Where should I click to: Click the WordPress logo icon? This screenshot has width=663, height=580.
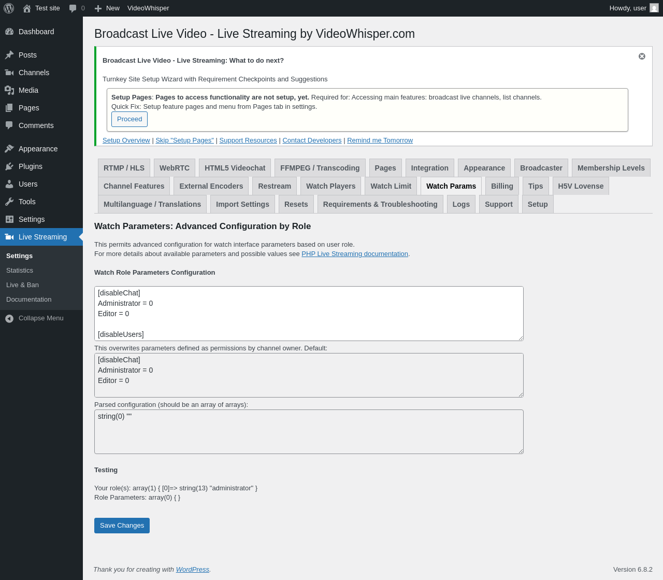[9, 8]
